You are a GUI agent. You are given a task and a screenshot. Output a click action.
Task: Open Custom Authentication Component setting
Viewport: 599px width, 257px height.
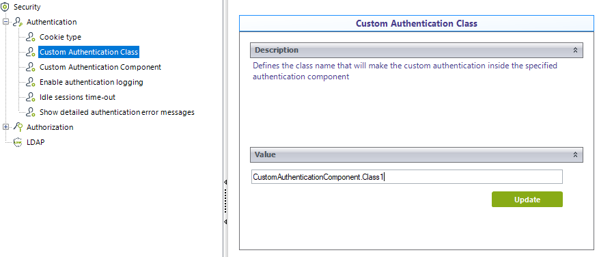click(100, 67)
